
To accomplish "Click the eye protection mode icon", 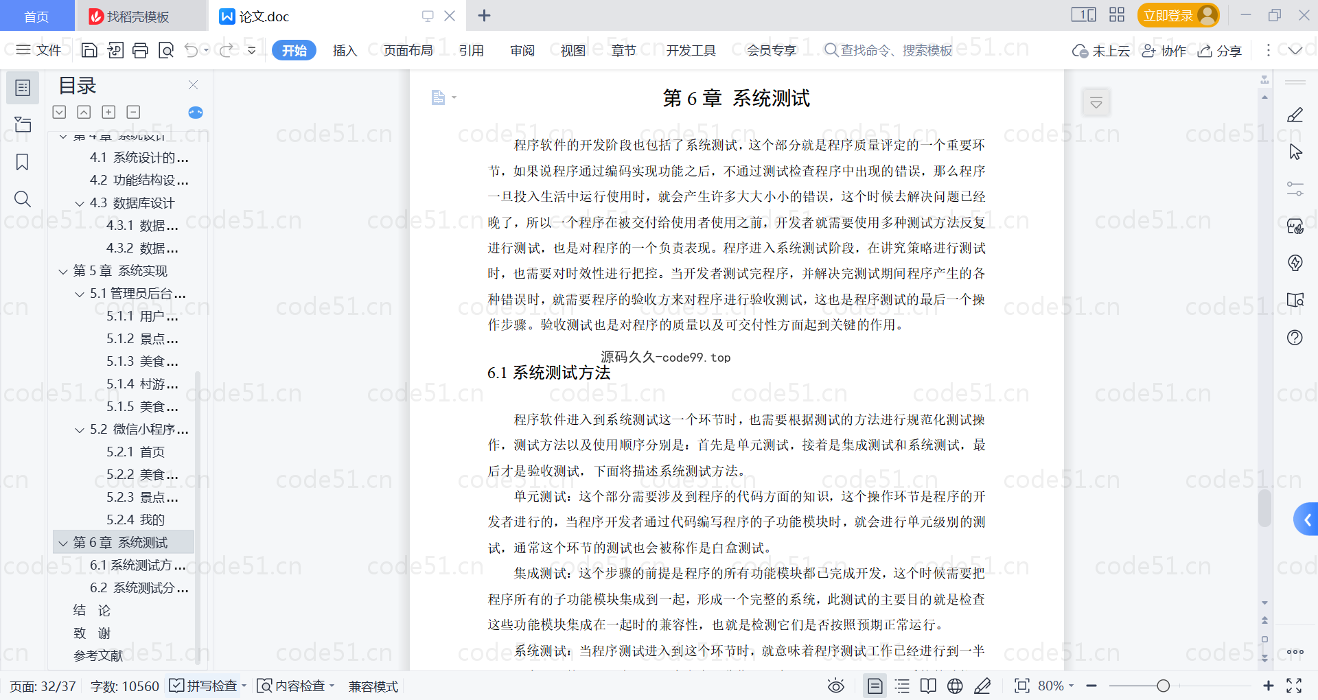I will [x=836, y=686].
